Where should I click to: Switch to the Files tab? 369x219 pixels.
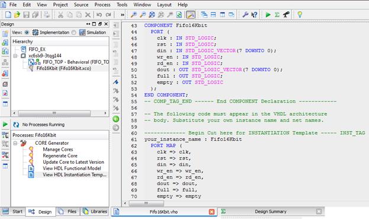(68, 211)
